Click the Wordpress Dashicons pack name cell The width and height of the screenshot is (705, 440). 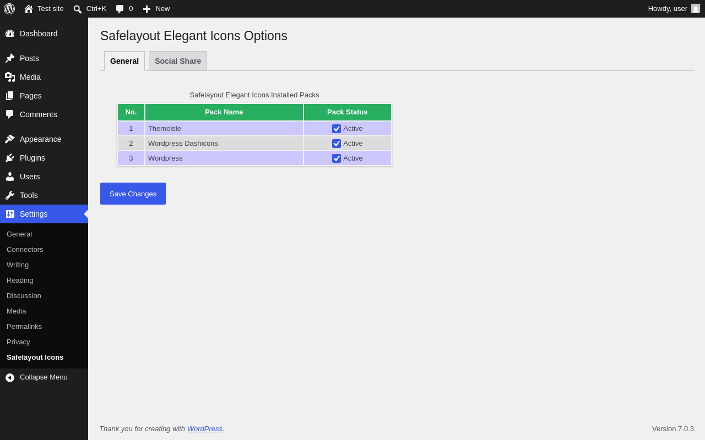point(224,144)
